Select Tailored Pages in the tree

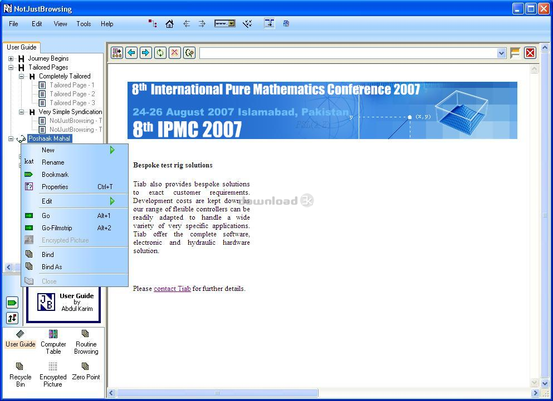(48, 67)
